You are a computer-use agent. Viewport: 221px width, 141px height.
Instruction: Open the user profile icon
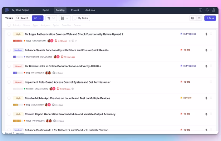click(214, 10)
